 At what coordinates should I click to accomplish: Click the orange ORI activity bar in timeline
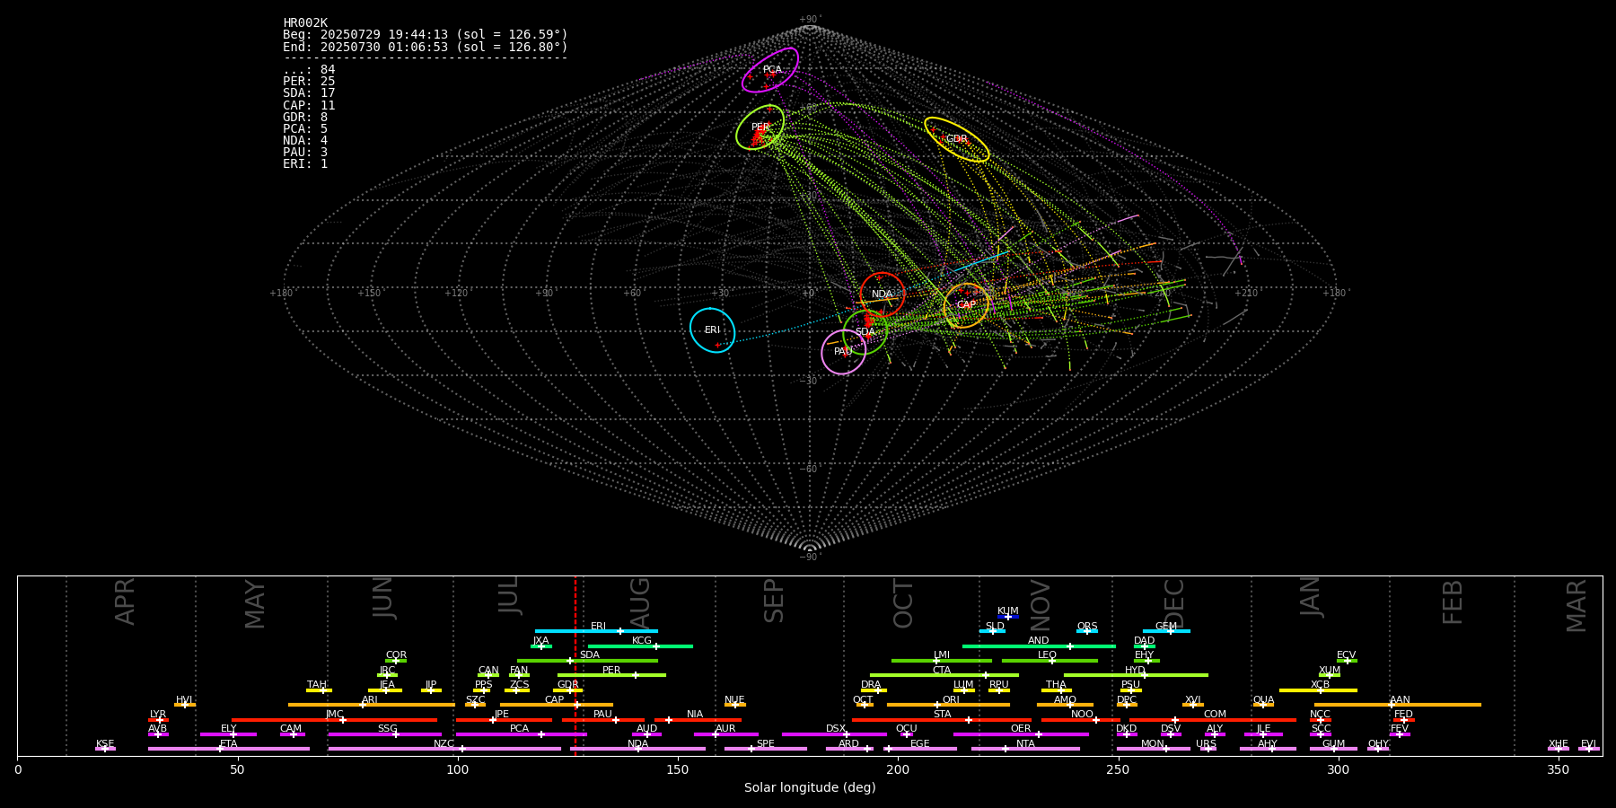948,705
